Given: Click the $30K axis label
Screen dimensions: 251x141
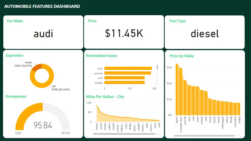Looking at the screenshot, I should (x=169, y=67).
